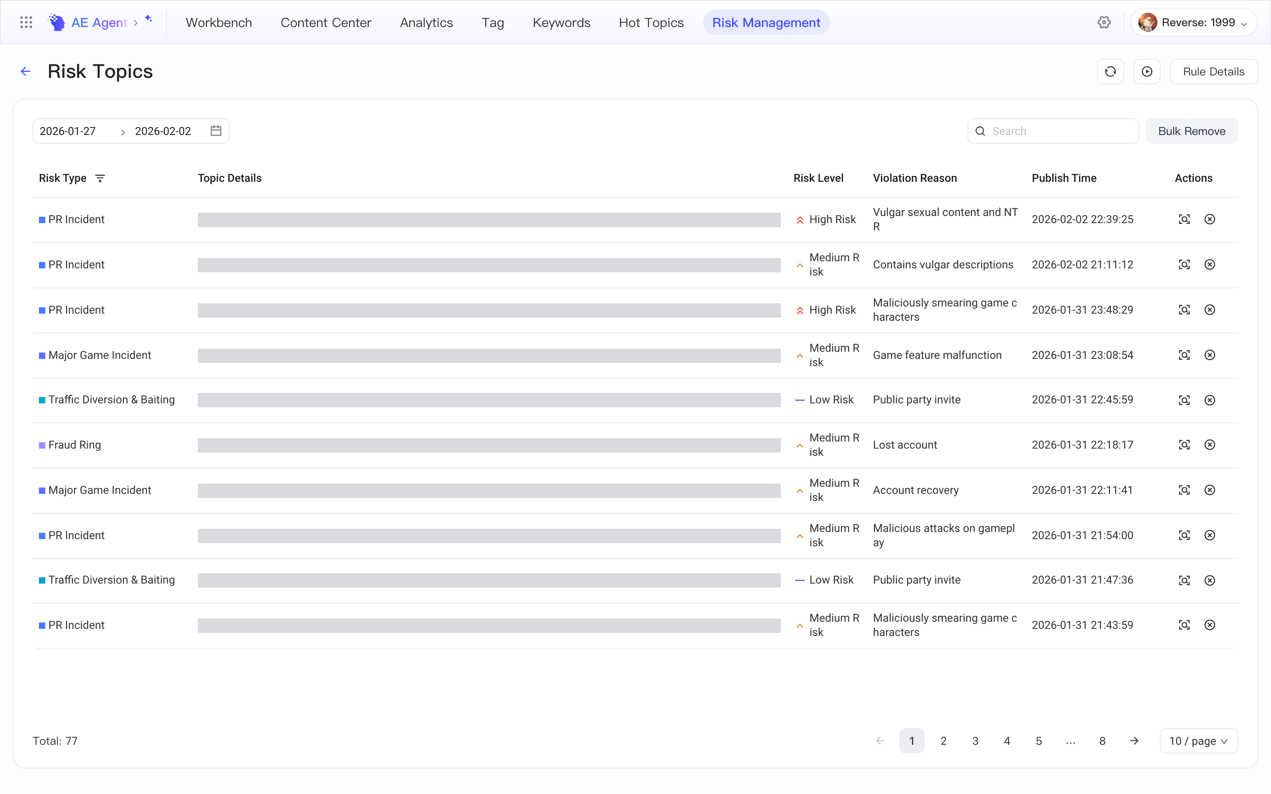Click the play circle icon near Rule Details
Image resolution: width=1271 pixels, height=794 pixels.
click(x=1147, y=71)
